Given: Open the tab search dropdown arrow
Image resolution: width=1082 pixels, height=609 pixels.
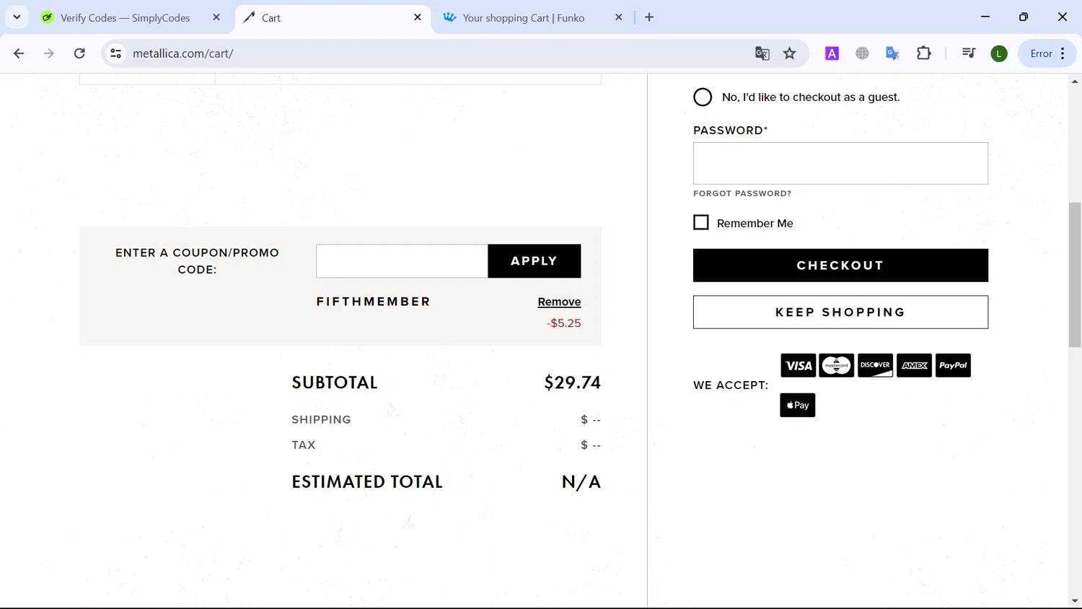Looking at the screenshot, I should 17,17.
